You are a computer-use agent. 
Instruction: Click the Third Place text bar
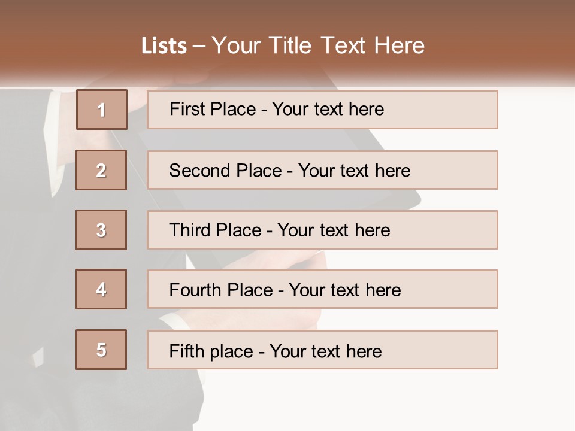coord(322,230)
